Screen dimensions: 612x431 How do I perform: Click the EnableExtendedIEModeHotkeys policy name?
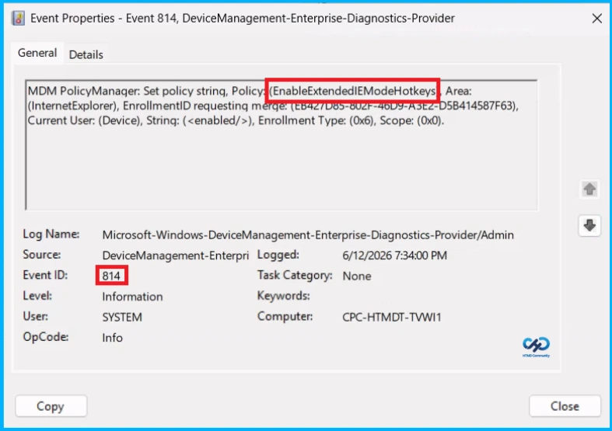click(354, 91)
